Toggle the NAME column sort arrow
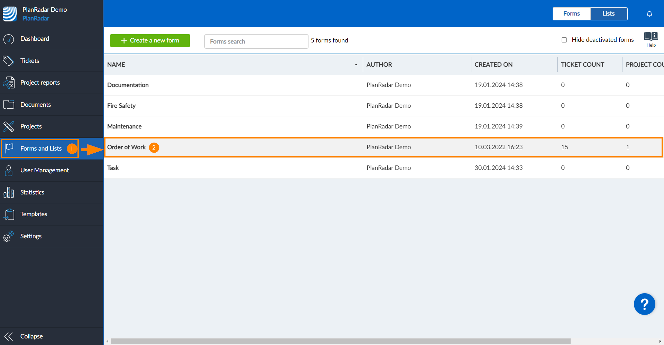 click(356, 65)
